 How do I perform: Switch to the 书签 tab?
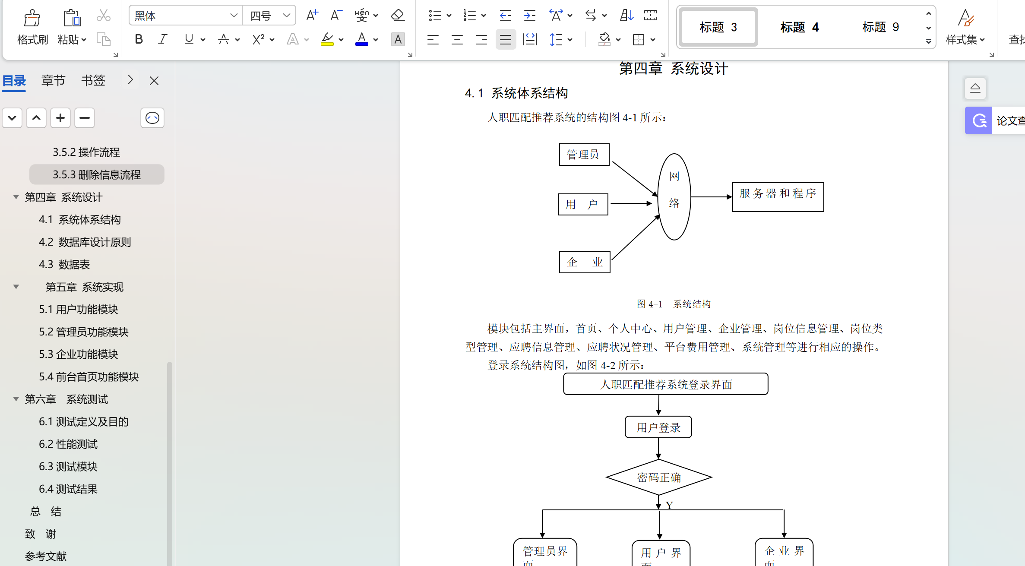click(x=93, y=81)
